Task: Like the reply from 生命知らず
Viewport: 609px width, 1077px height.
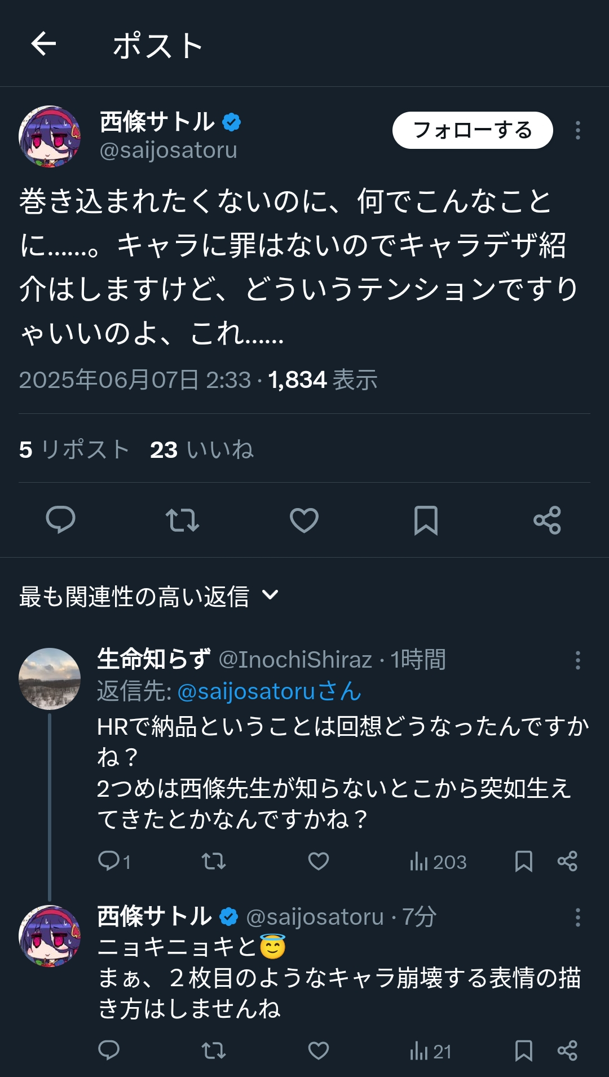Action: [319, 861]
